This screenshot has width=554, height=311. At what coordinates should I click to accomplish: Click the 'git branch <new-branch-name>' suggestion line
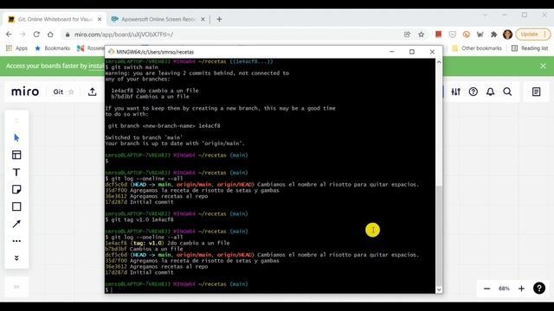pyautogui.click(x=164, y=125)
